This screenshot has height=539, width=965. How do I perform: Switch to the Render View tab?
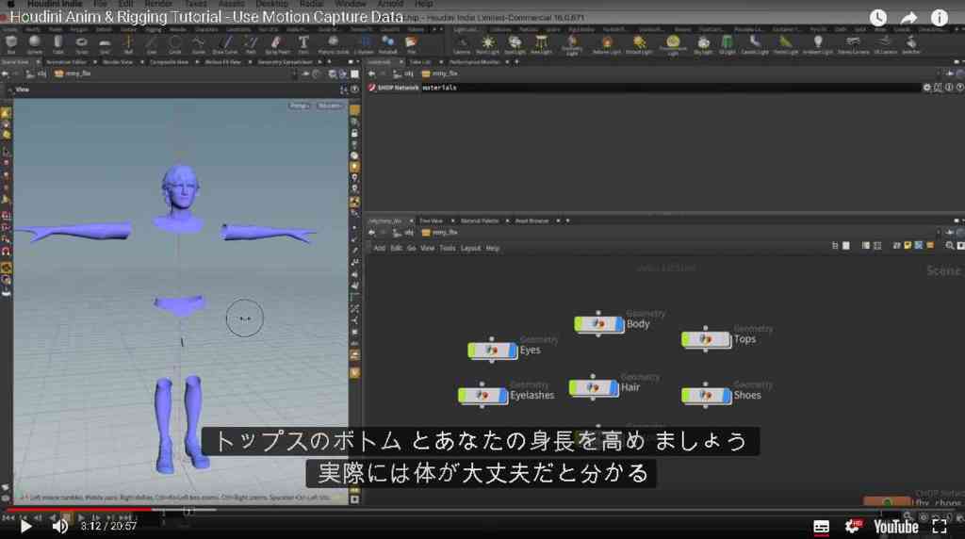click(118, 61)
